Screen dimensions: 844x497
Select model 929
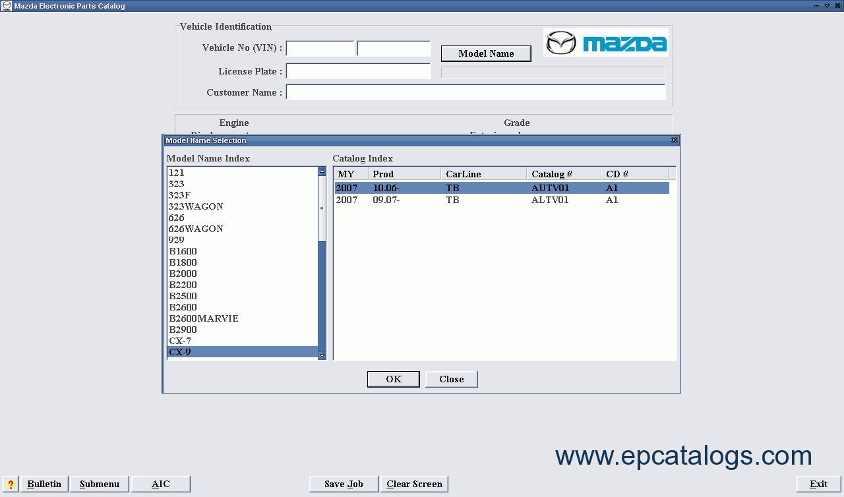[x=243, y=240]
